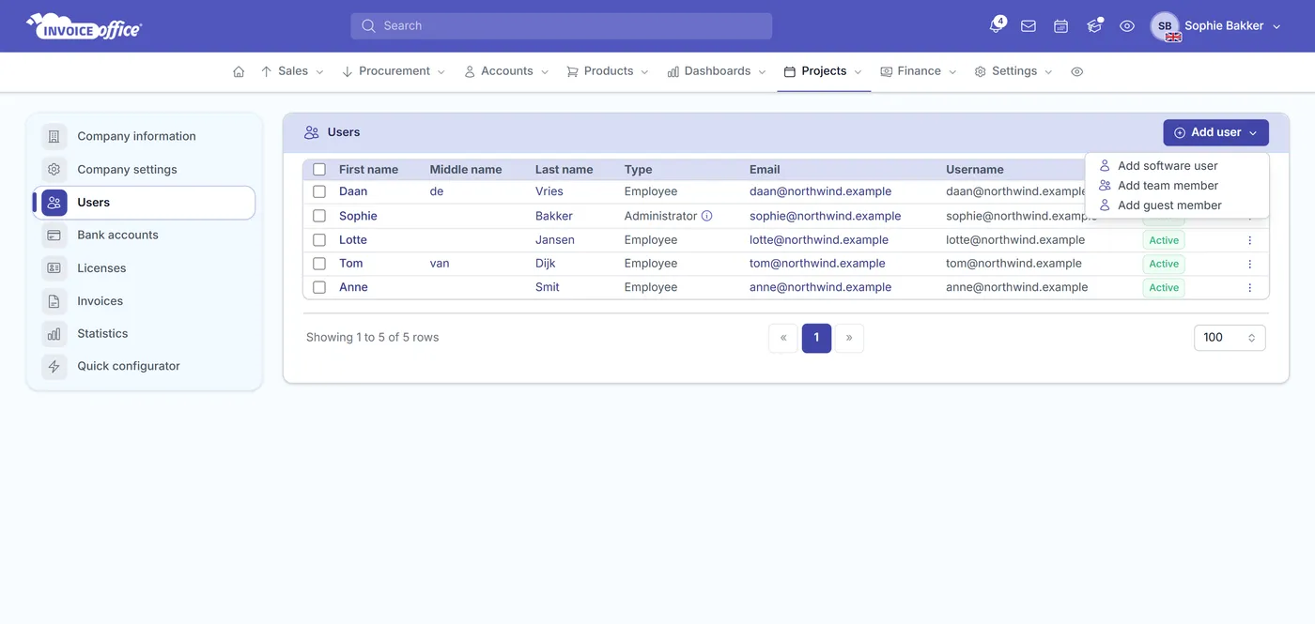
Task: Open row actions for Tom Dijk
Action: coord(1249,264)
